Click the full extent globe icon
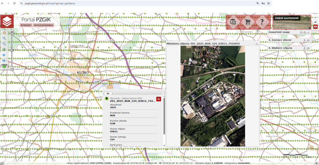319x165 pixels. (x=4, y=49)
